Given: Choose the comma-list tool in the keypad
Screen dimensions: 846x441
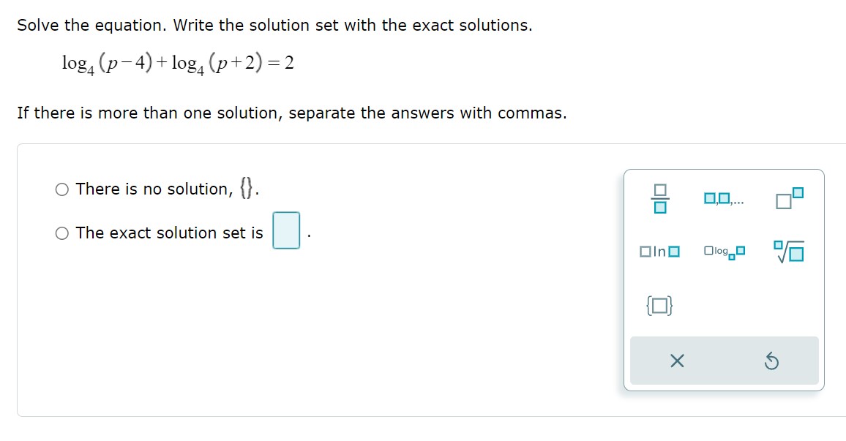Looking at the screenshot, I should click(x=725, y=197).
